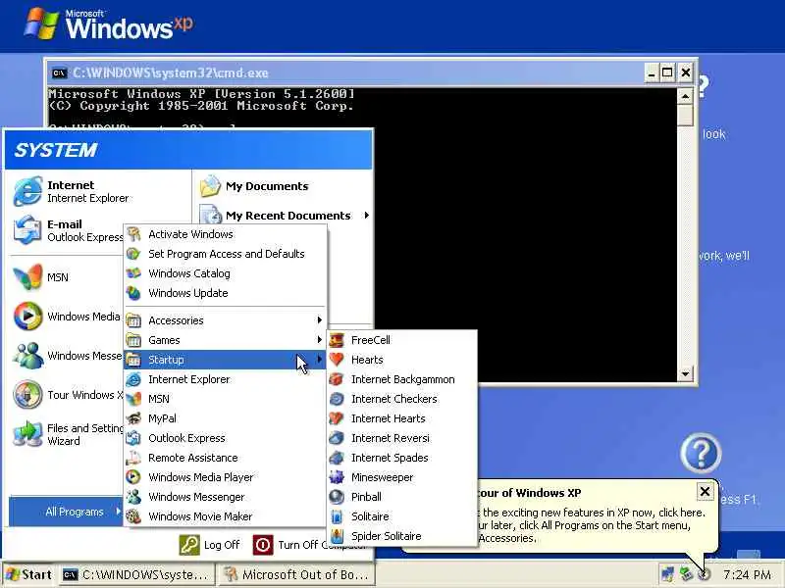Click the Internet Backgammon icon
This screenshot has width=785, height=588.
point(337,379)
